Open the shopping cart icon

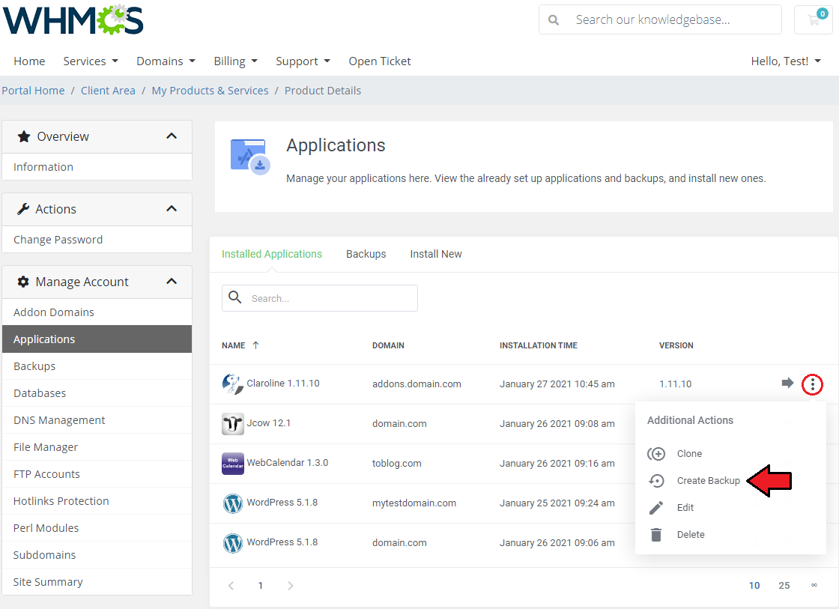814,19
